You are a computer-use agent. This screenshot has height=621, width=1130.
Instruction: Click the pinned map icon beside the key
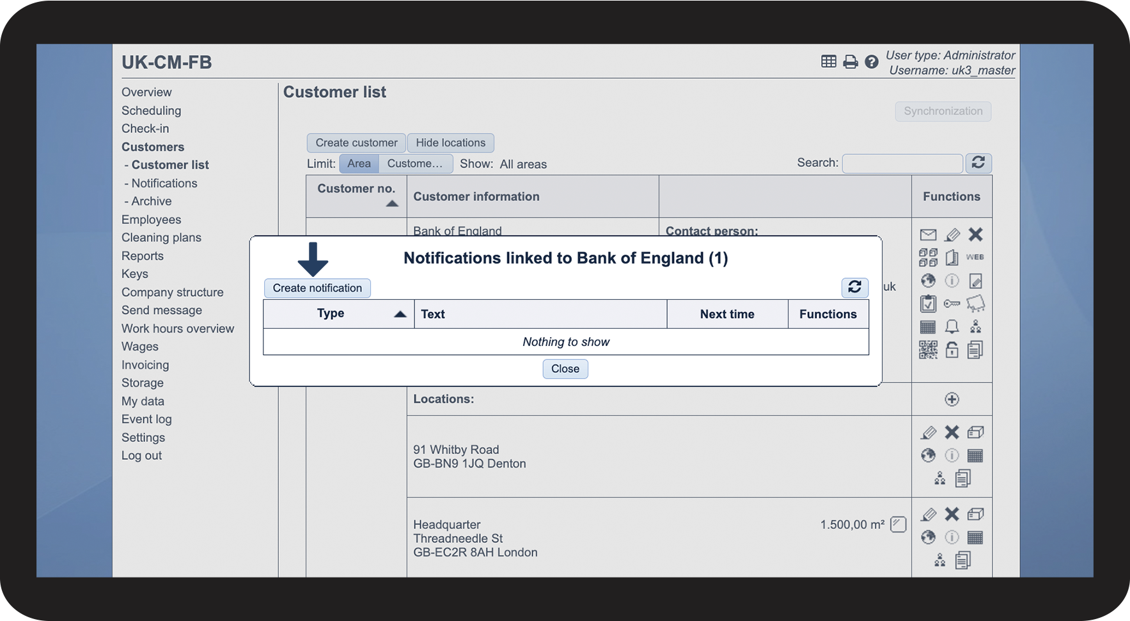[975, 304]
